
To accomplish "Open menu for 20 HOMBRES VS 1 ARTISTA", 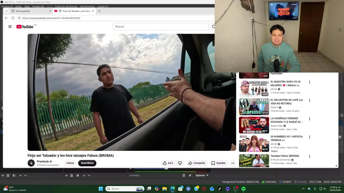I will 309,137.
